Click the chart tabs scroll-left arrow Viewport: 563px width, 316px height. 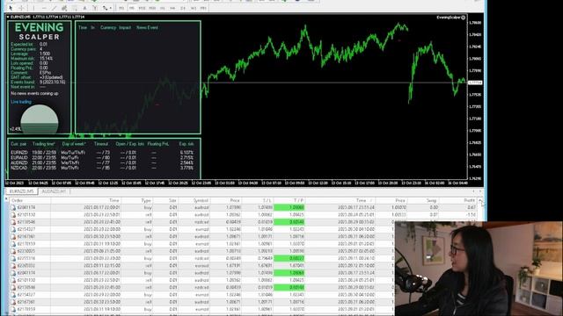[x=473, y=191]
